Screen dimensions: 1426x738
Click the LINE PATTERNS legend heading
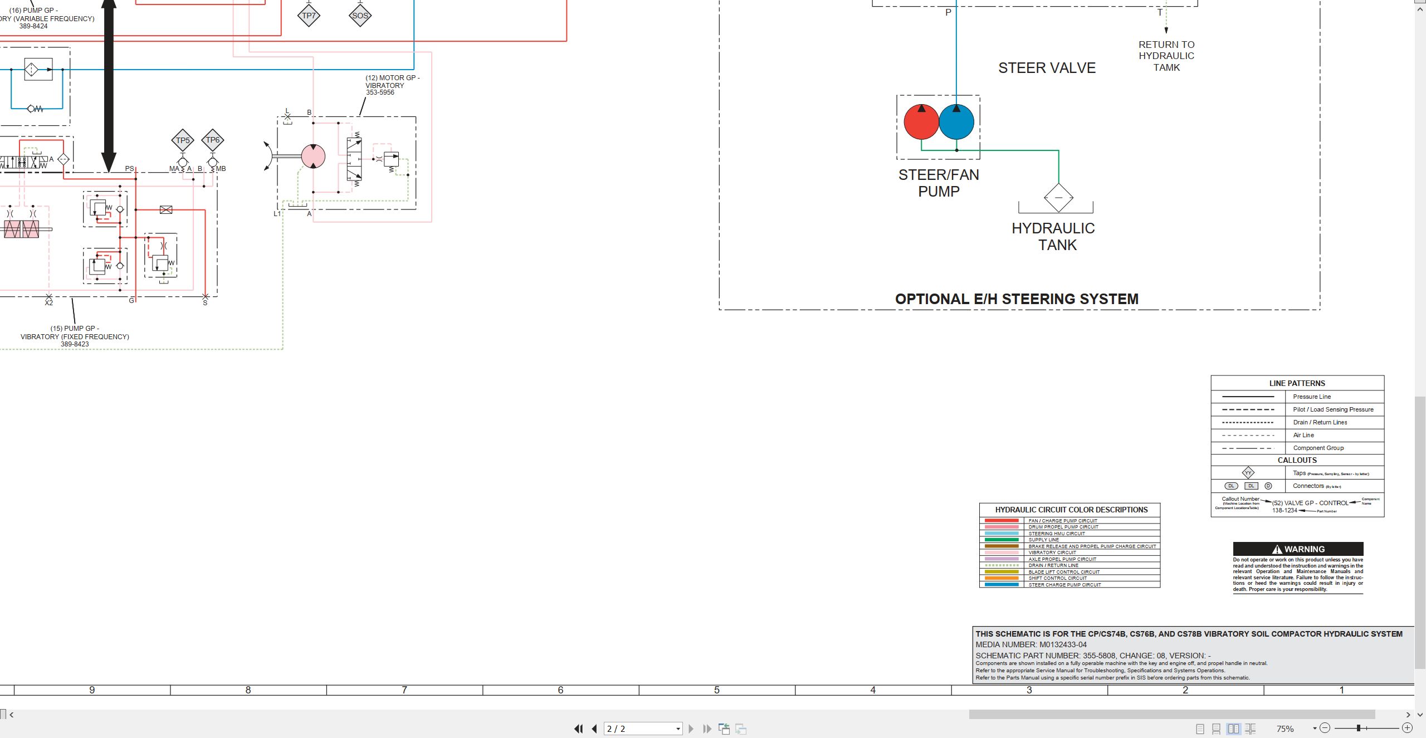coord(1297,383)
